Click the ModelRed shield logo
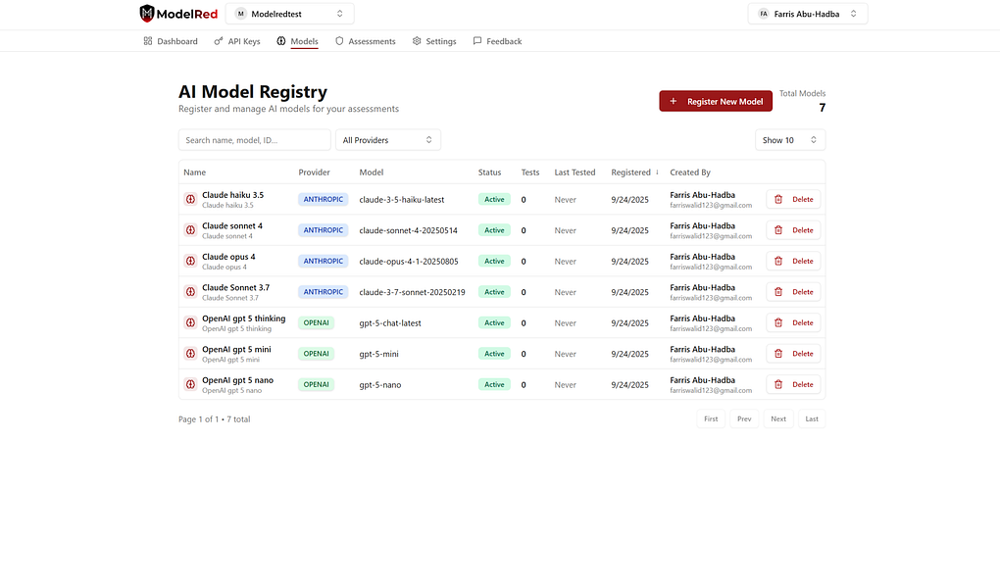Screen dimensions: 1000x588 click(147, 14)
